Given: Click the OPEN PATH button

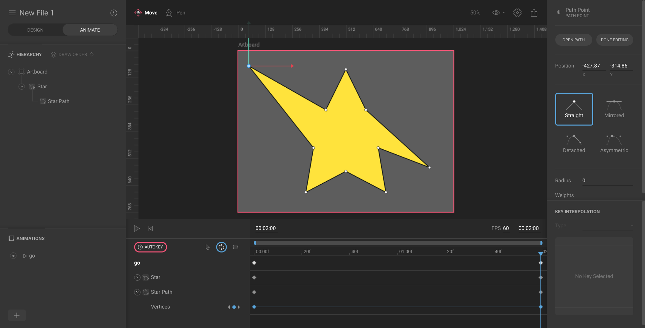Looking at the screenshot, I should click(x=573, y=40).
